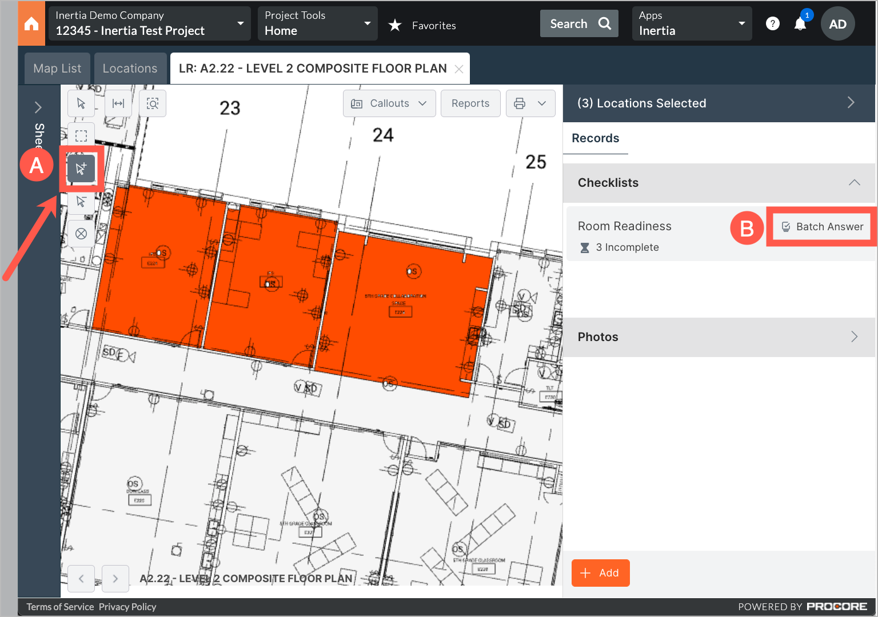
Task: Activate the zoom-to-region magnifier tool
Action: [152, 103]
